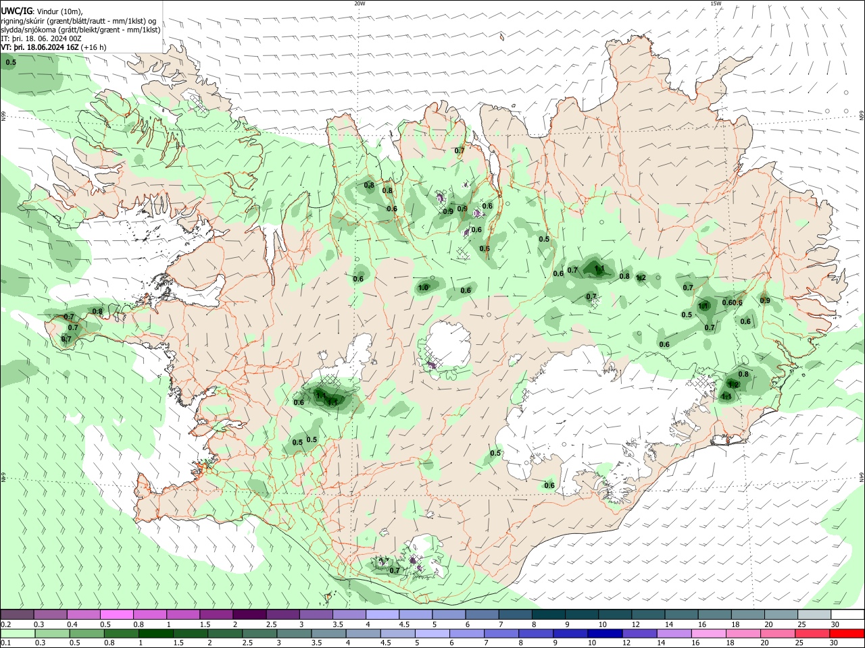Select the lone "0.5" value in the south-central highlands
This screenshot has height=648, width=865.
coord(495,453)
